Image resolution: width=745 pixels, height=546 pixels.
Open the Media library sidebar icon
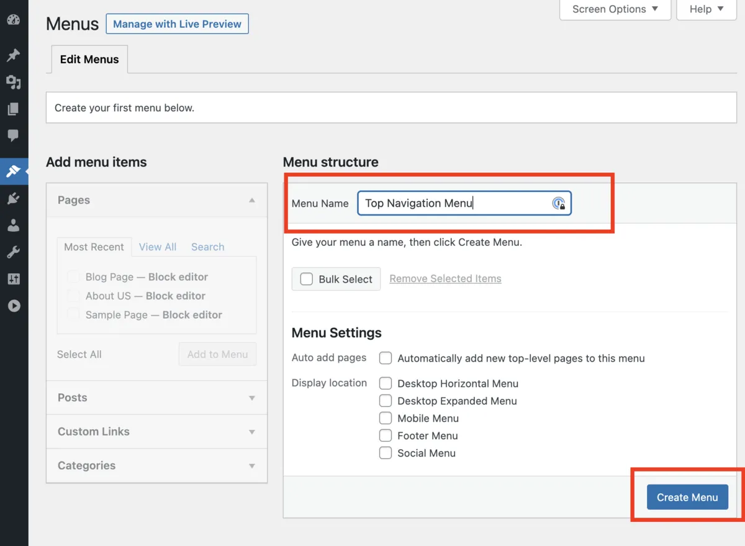13,82
